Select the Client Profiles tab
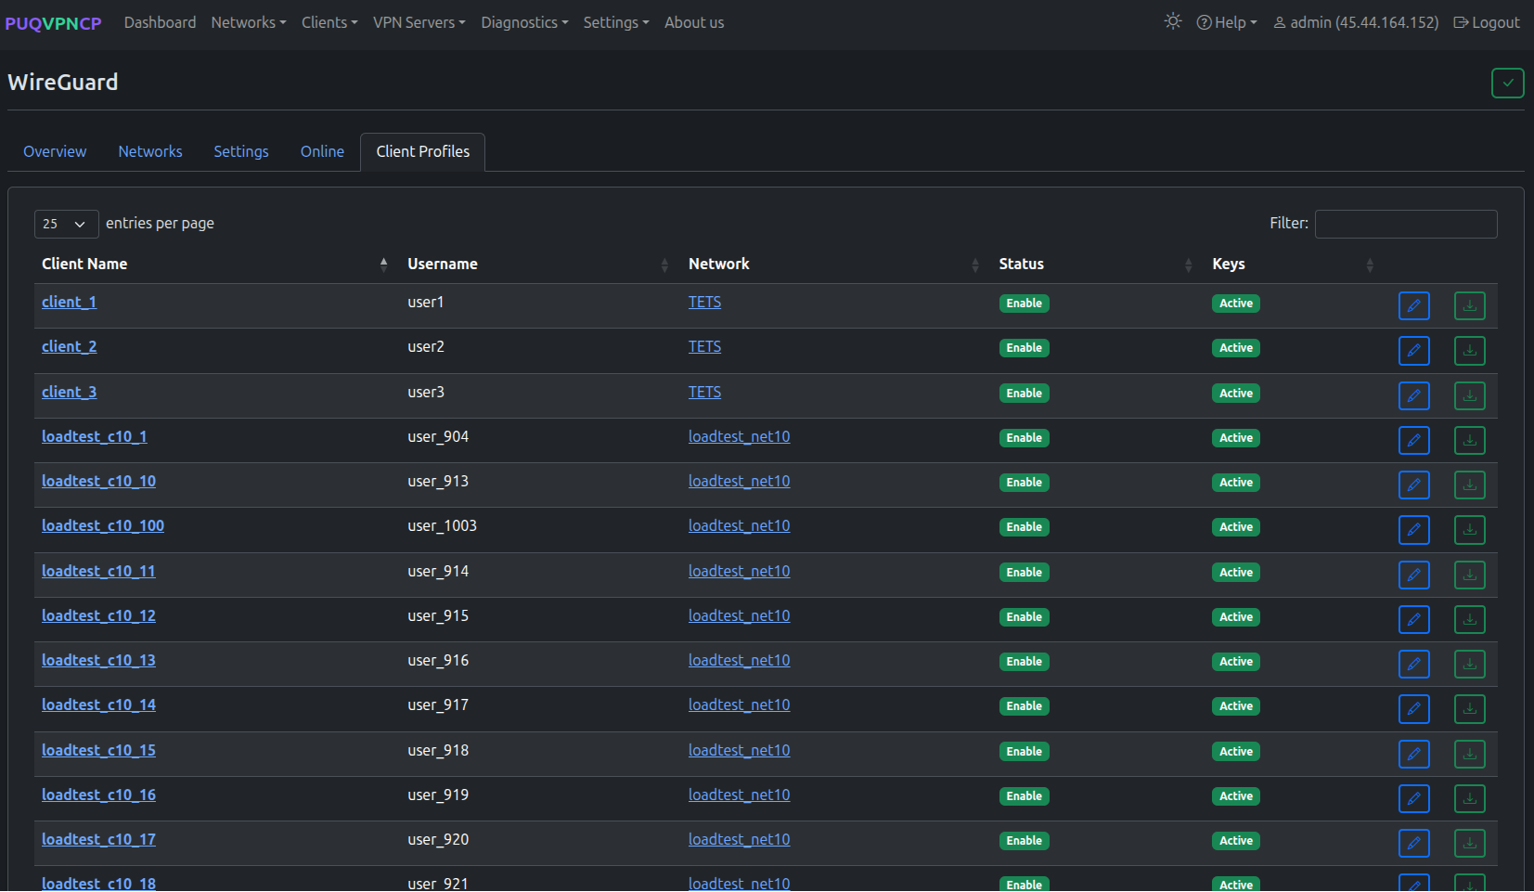The image size is (1534, 892). [423, 151]
